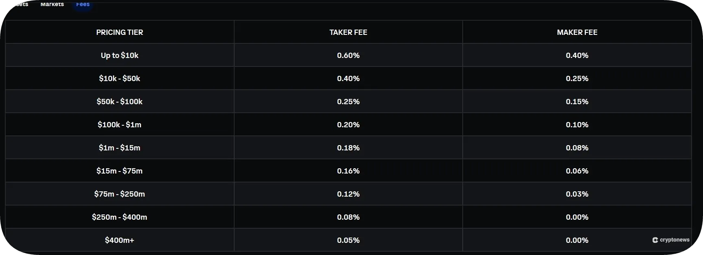This screenshot has height=255, width=703.
Task: Select the $100k - $1m tier row
Action: pos(120,124)
